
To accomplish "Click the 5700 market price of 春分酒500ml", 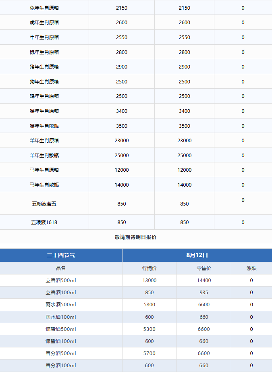I will coord(149,353).
